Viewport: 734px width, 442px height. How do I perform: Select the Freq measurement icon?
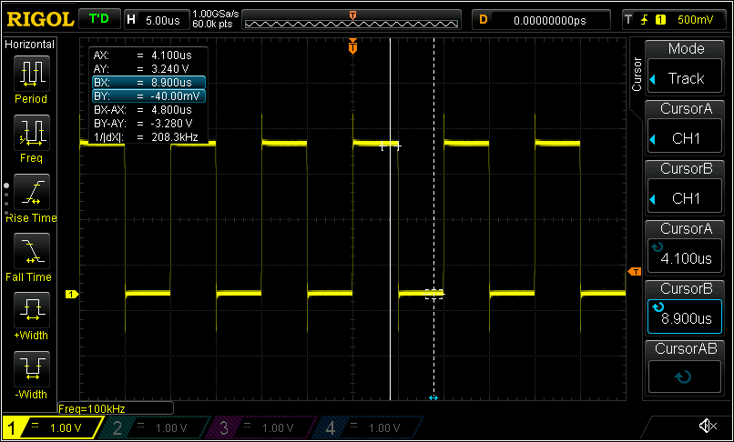[32, 133]
